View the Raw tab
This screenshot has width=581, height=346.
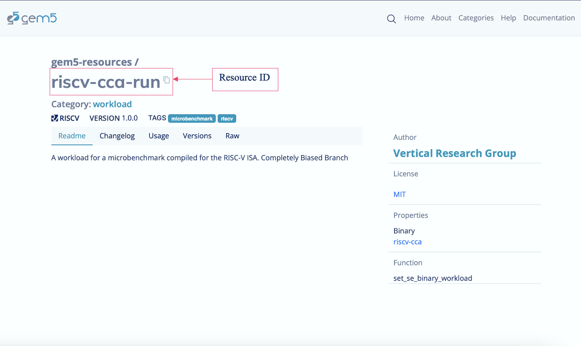232,136
